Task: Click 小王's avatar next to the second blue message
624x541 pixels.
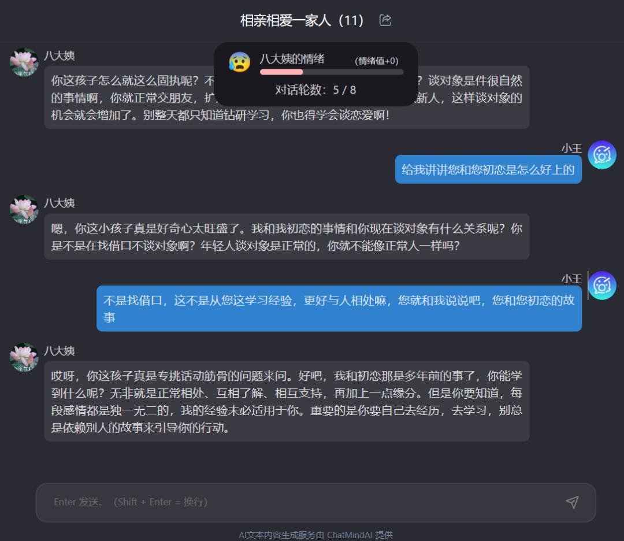Action: pyautogui.click(x=602, y=286)
